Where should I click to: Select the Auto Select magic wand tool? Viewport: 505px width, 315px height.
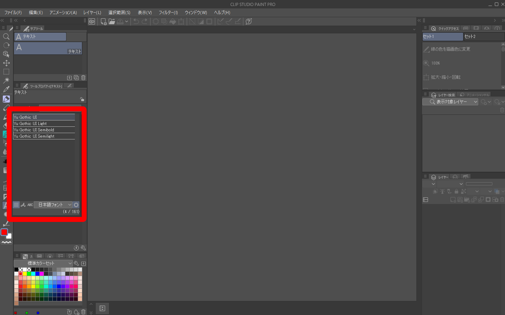(6, 80)
